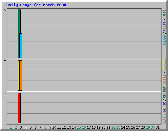Click day label 1 on the x-axis
This screenshot has width=168, height=131.
click(x=11, y=127)
